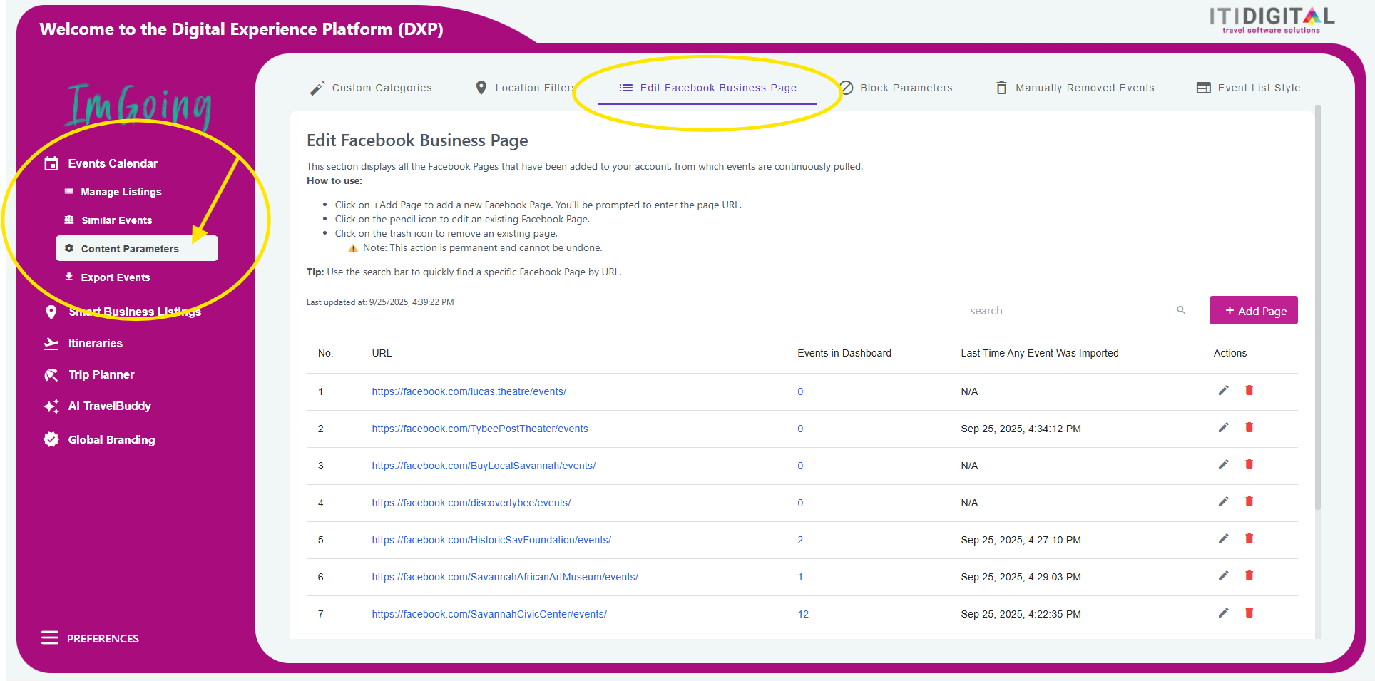Click events count 12 for SavannahCivicCenter
1375x681 pixels.
tap(803, 614)
